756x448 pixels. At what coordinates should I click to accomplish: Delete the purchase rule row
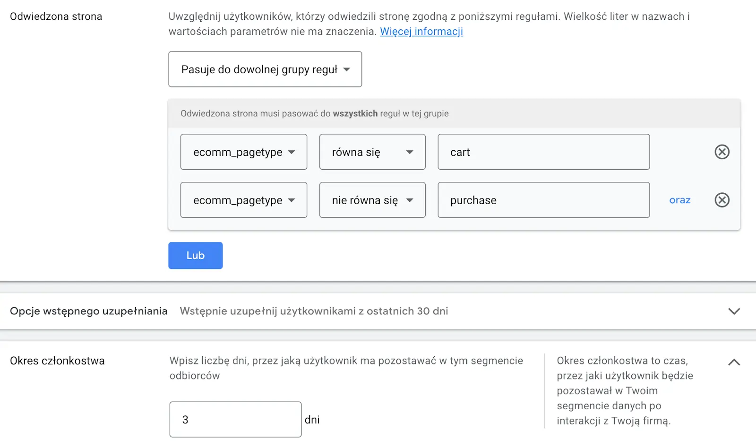click(722, 200)
